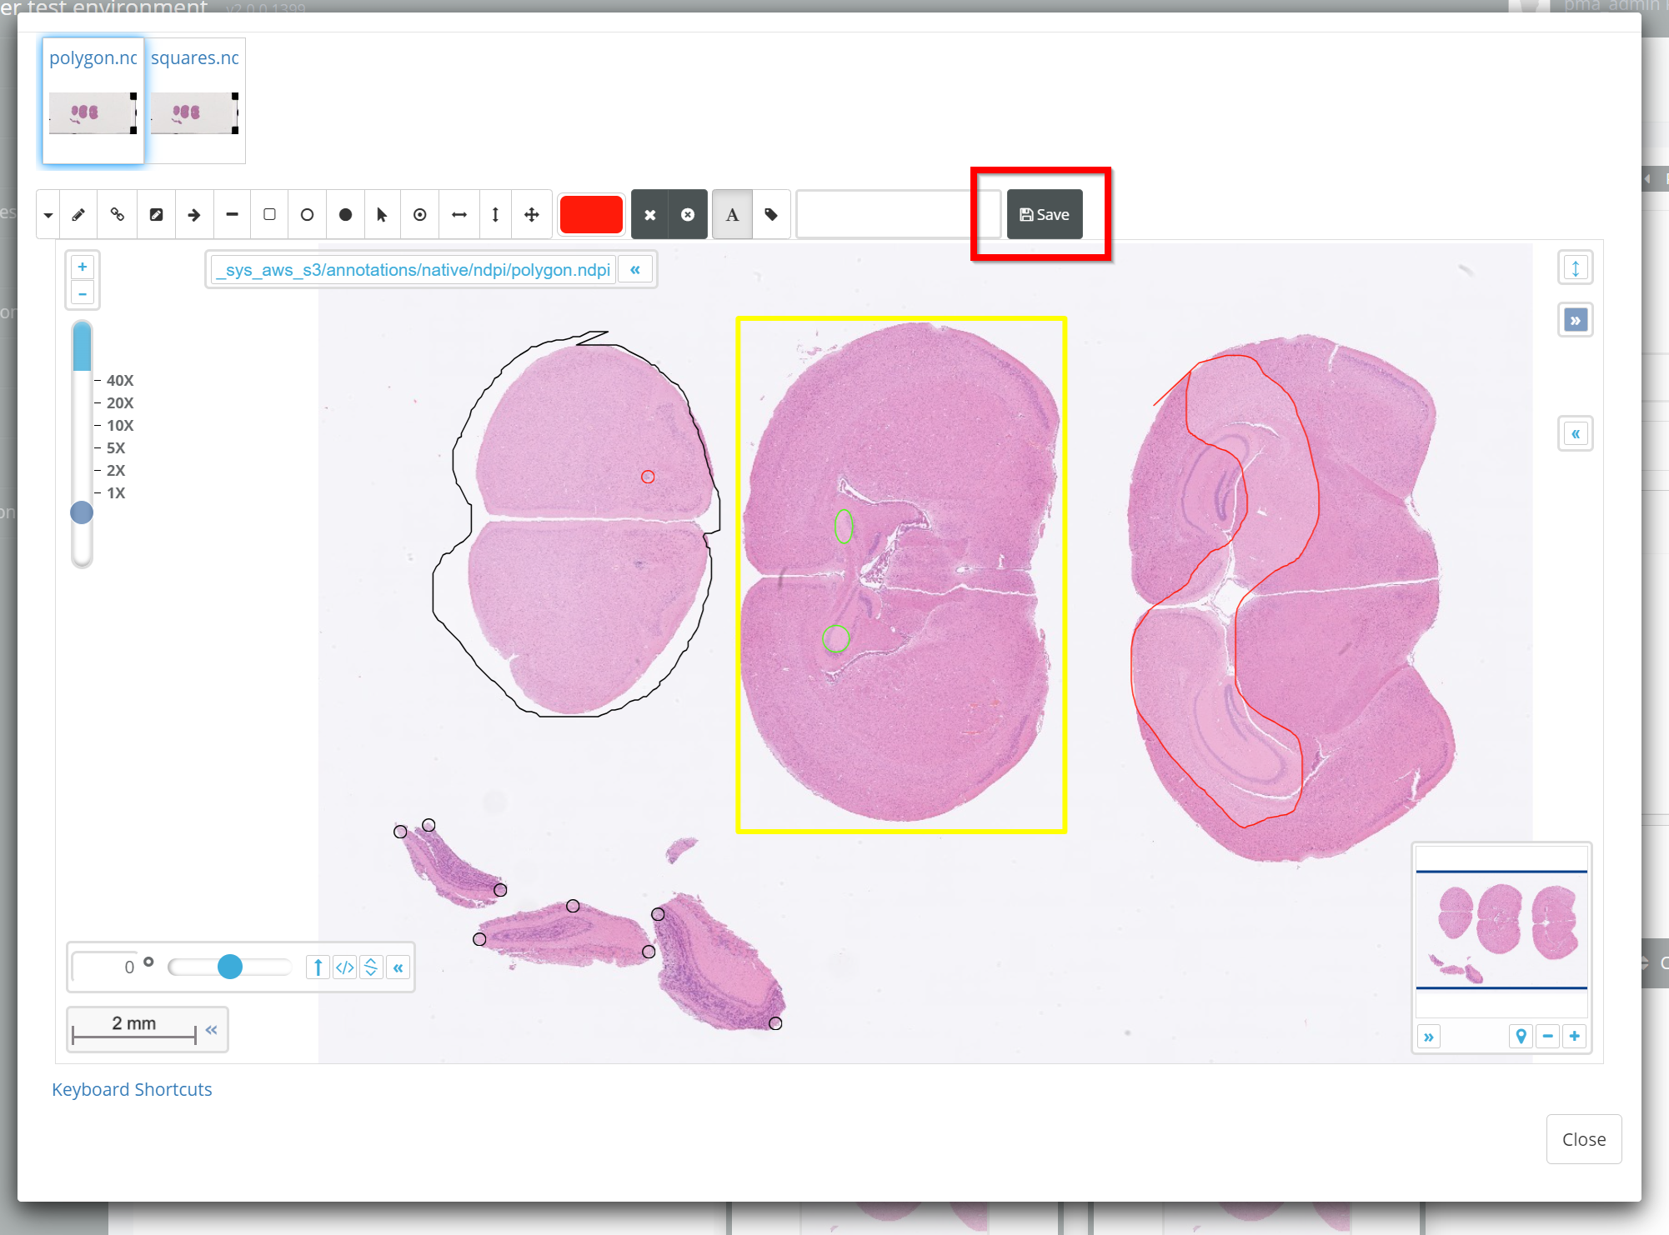Select the horizontal measurement arrow tool
The image size is (1669, 1235).
459,215
